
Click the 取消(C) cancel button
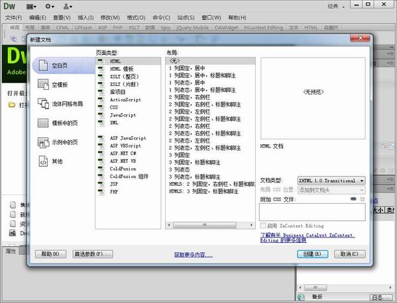coord(350,254)
